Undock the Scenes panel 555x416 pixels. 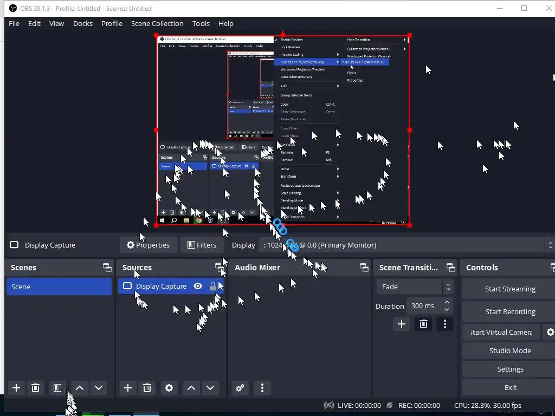(x=107, y=268)
